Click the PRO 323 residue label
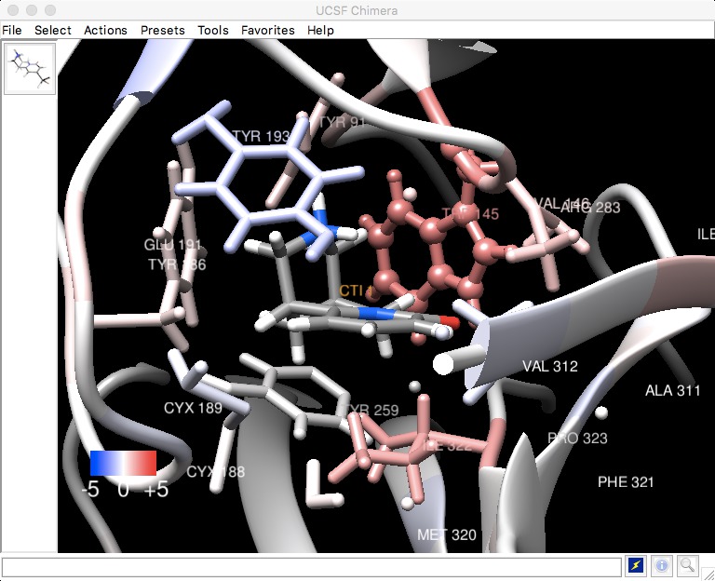This screenshot has height=581, width=715. pyautogui.click(x=577, y=439)
